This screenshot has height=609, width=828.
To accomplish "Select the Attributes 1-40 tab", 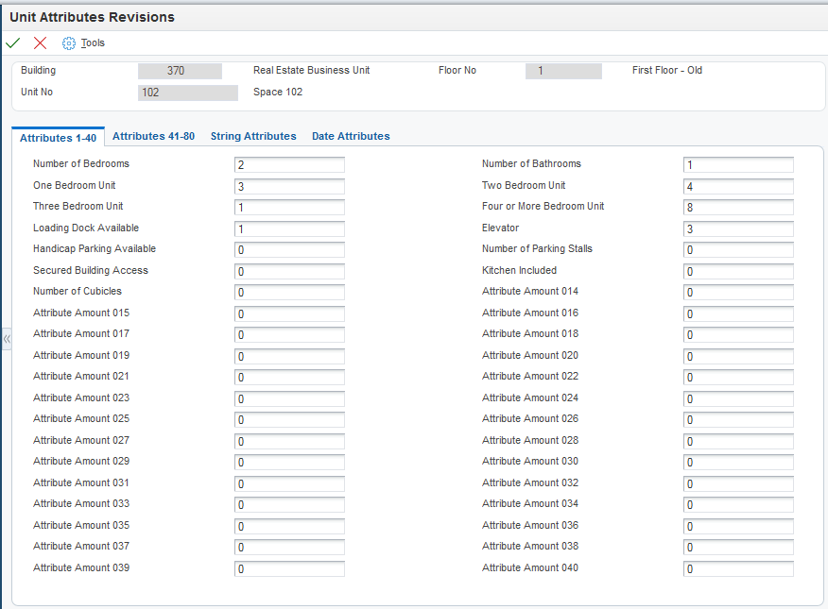I will (x=58, y=138).
